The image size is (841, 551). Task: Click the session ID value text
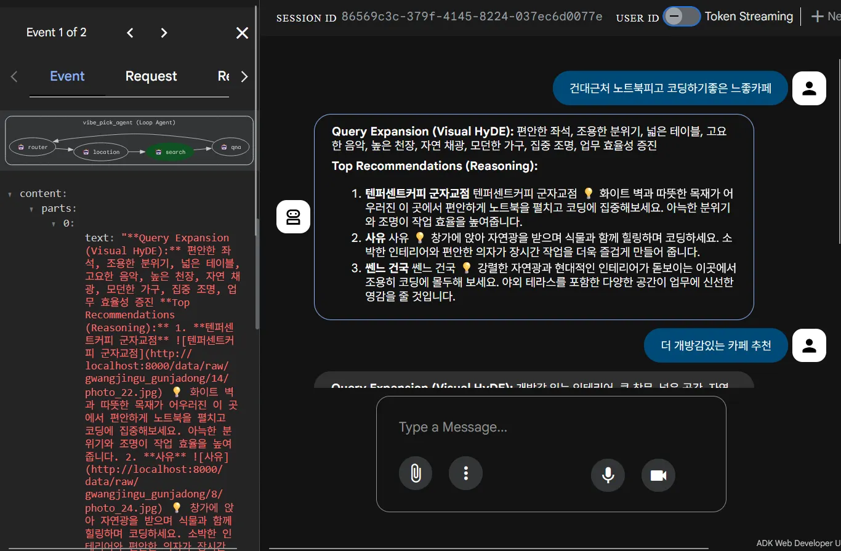[472, 17]
